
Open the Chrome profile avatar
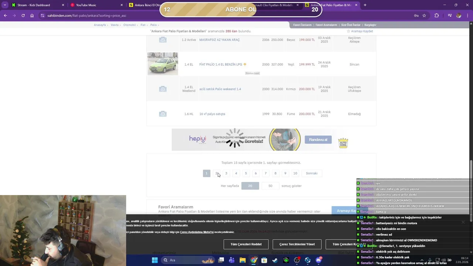(459, 16)
